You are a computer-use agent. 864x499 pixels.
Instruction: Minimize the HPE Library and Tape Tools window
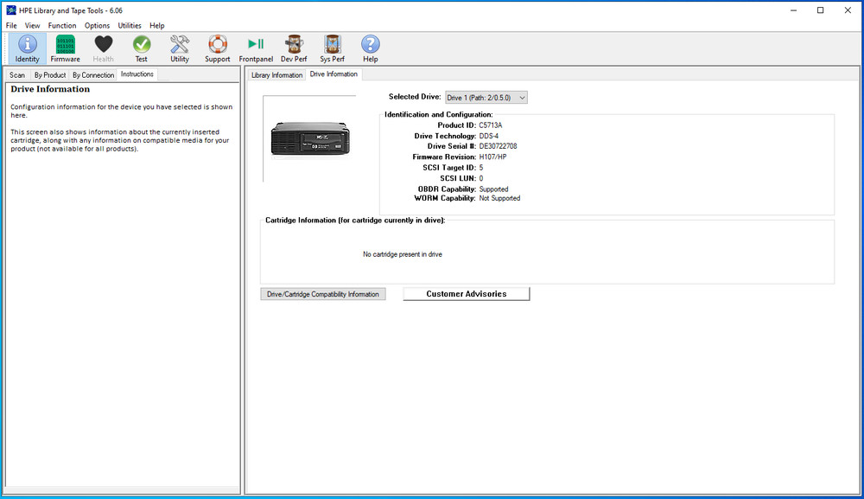(793, 10)
